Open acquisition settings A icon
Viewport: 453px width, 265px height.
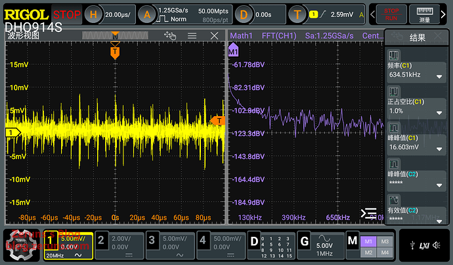coord(147,14)
